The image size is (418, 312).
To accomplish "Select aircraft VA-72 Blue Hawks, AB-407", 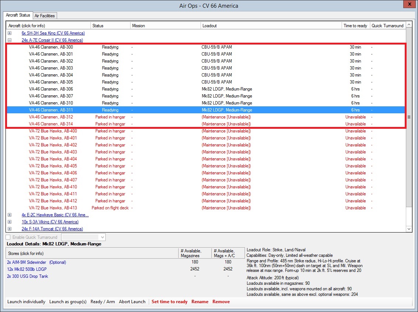I will pyautogui.click(x=206, y=180).
